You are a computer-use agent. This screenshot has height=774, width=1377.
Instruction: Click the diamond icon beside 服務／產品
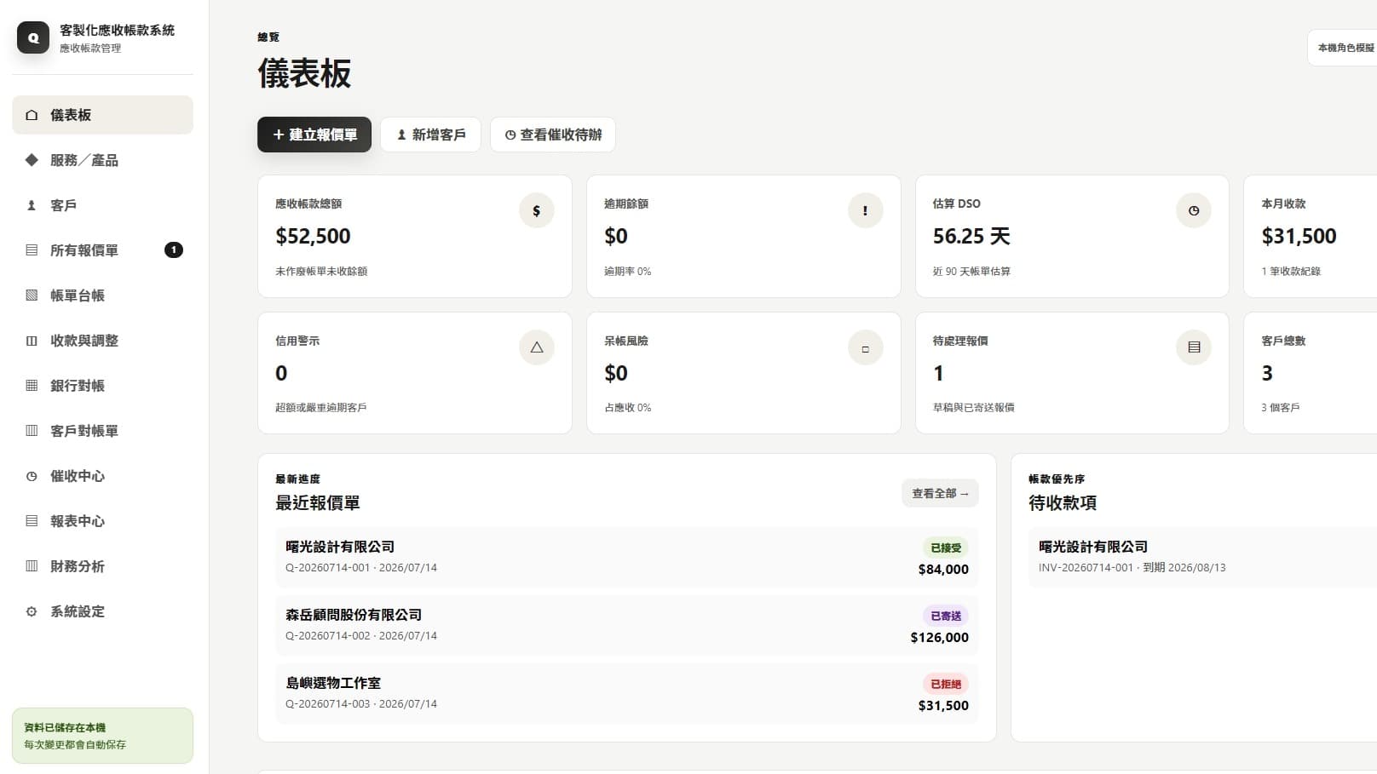[32, 160]
